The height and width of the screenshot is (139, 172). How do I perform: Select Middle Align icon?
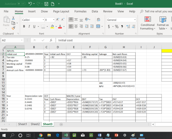[76, 20]
